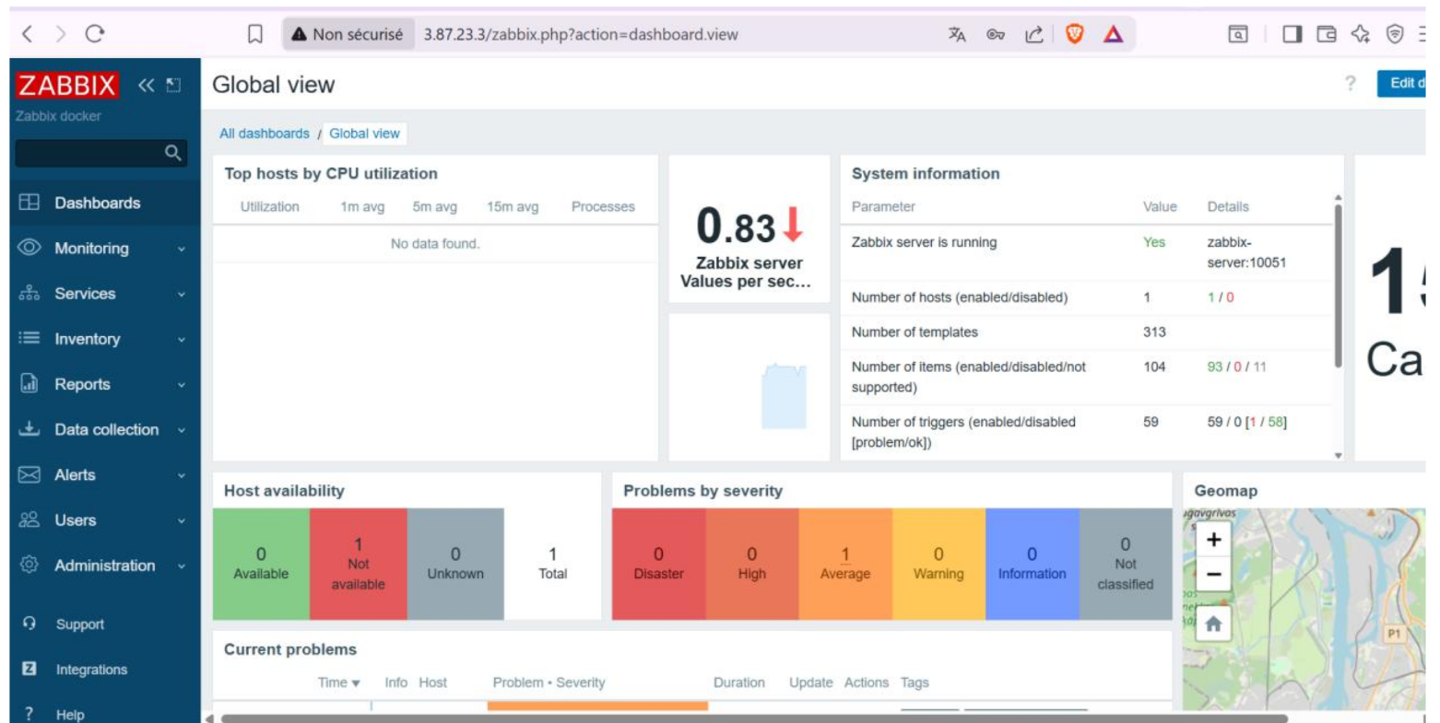
Task: Click the Processes column header
Action: tap(603, 206)
